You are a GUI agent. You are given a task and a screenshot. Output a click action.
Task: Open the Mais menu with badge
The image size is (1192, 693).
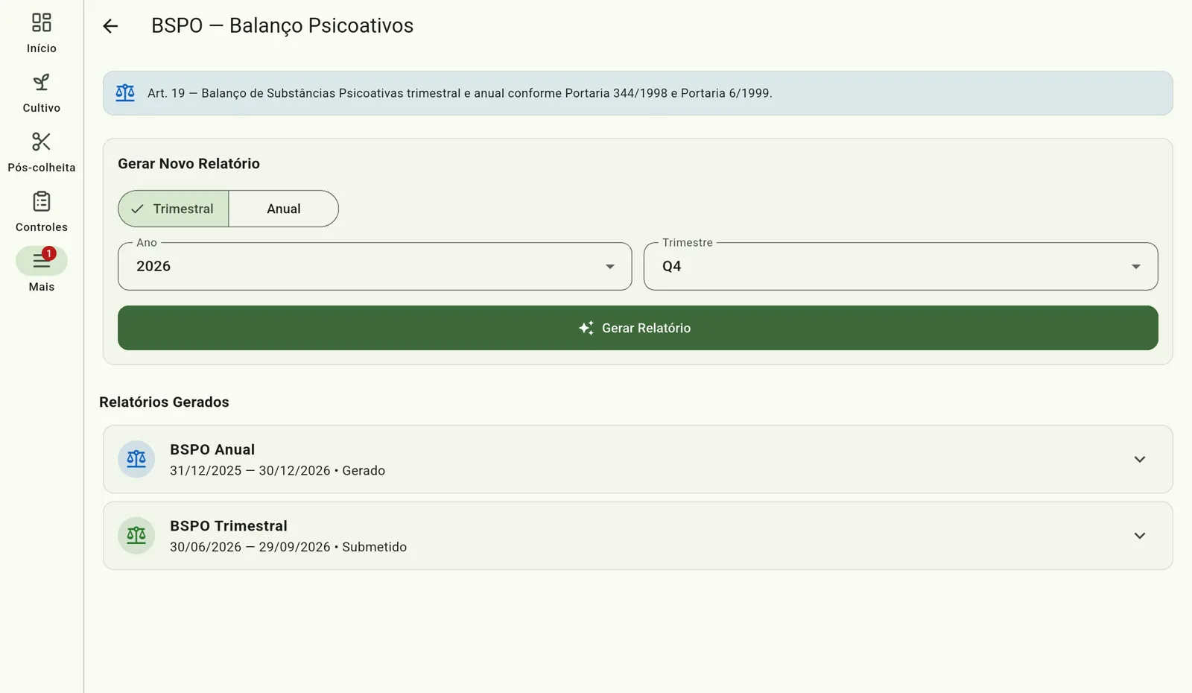point(42,261)
